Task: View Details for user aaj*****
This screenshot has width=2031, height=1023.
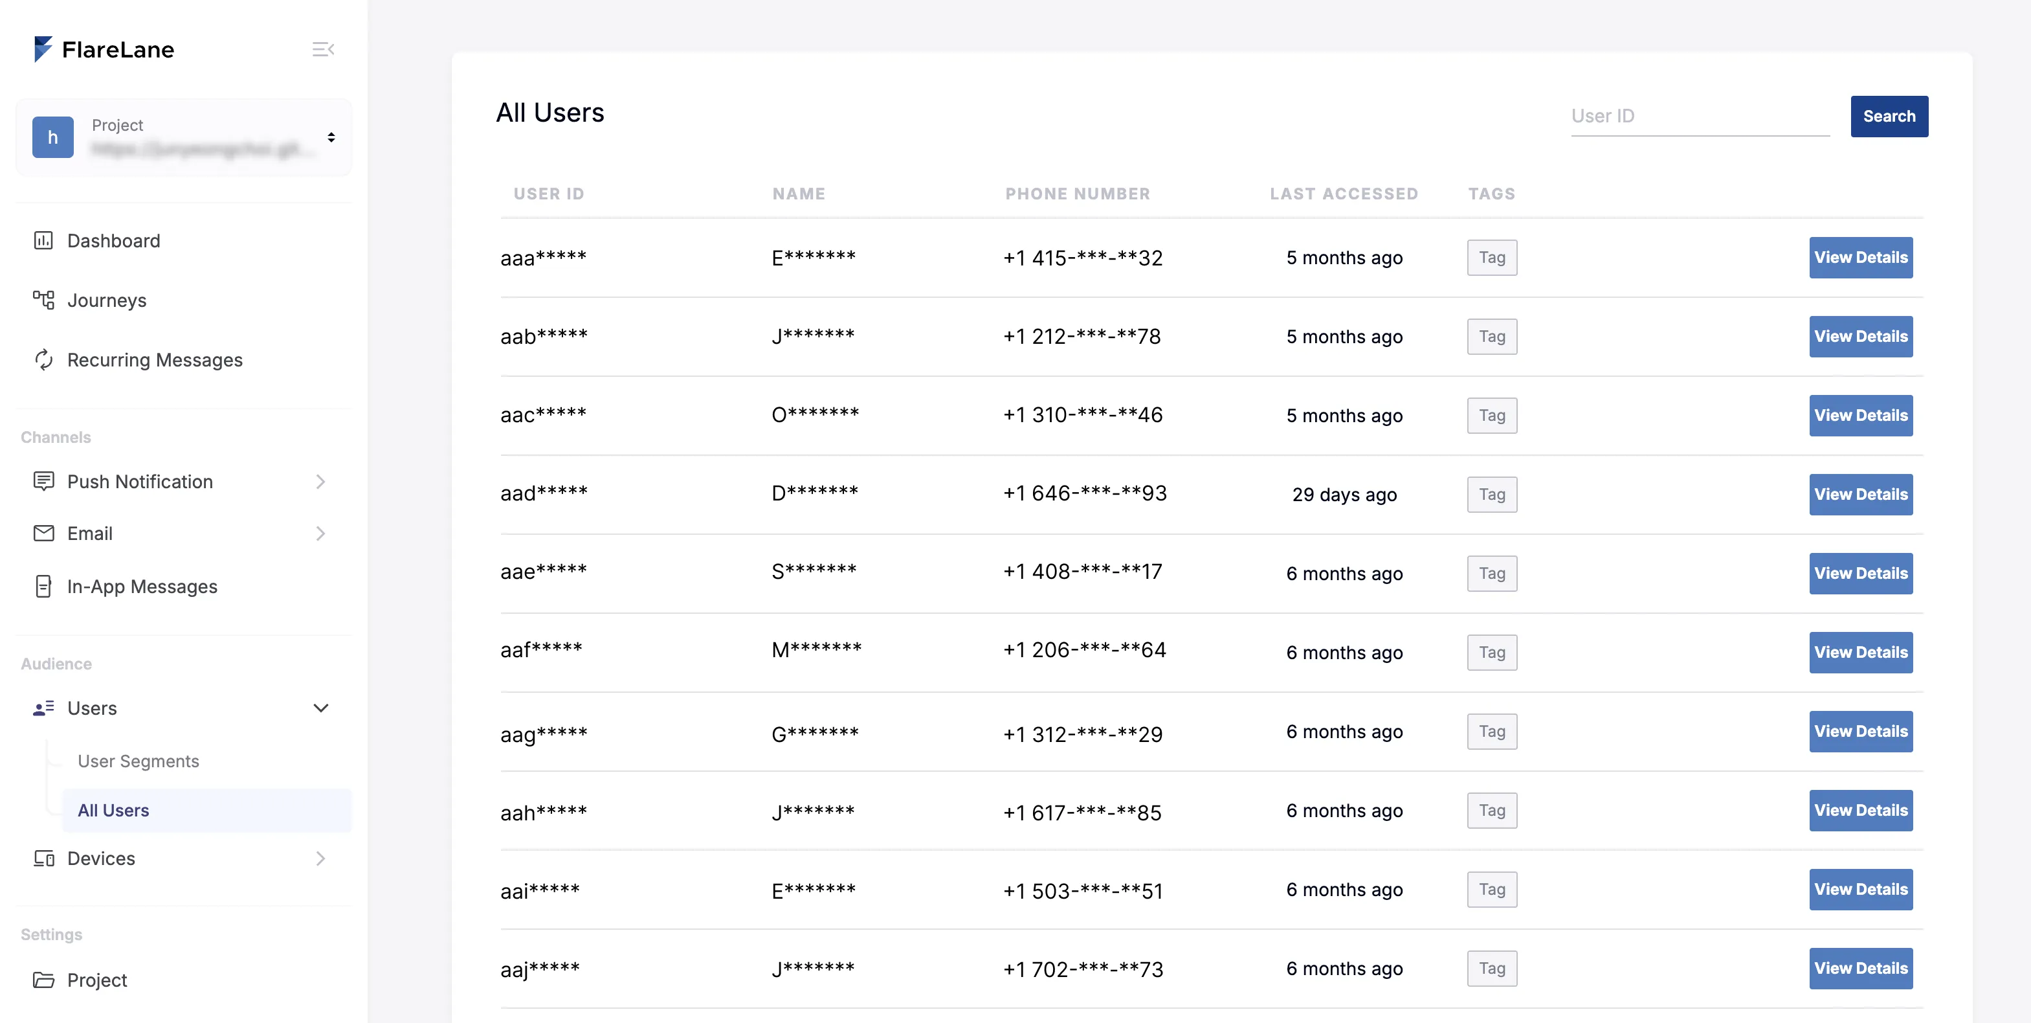Action: click(x=1860, y=967)
